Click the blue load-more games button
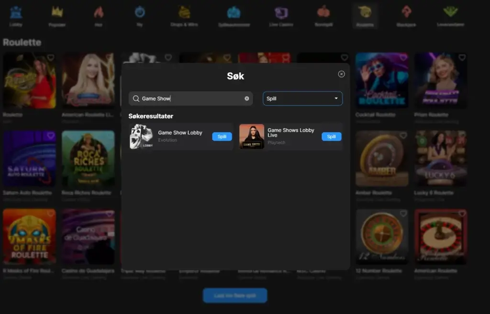This screenshot has height=314, width=490. (x=235, y=295)
